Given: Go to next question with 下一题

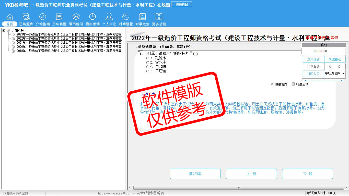Looking at the screenshot, I should click(307, 174).
